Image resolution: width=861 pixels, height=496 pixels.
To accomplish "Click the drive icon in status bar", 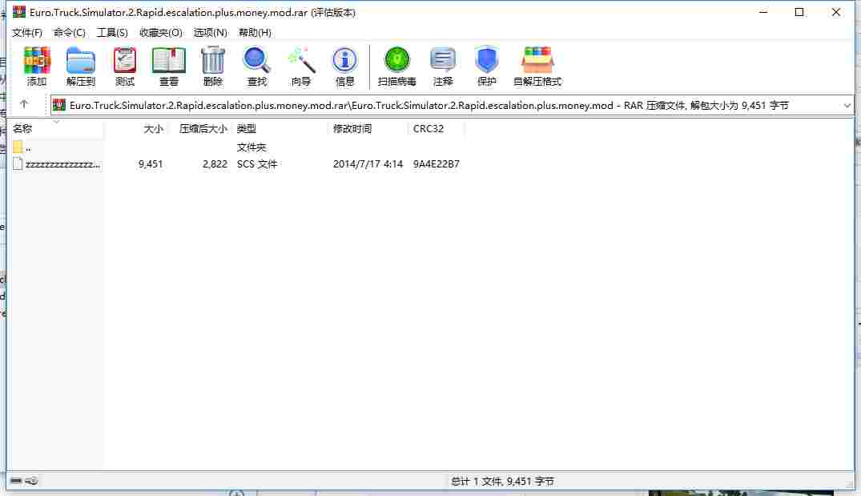I will click(x=16, y=481).
